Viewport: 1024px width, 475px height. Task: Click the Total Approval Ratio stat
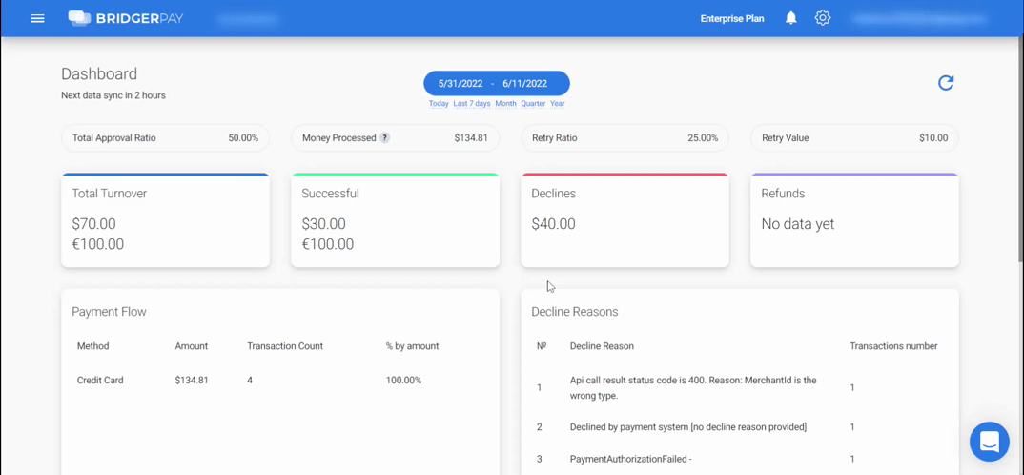tap(165, 138)
